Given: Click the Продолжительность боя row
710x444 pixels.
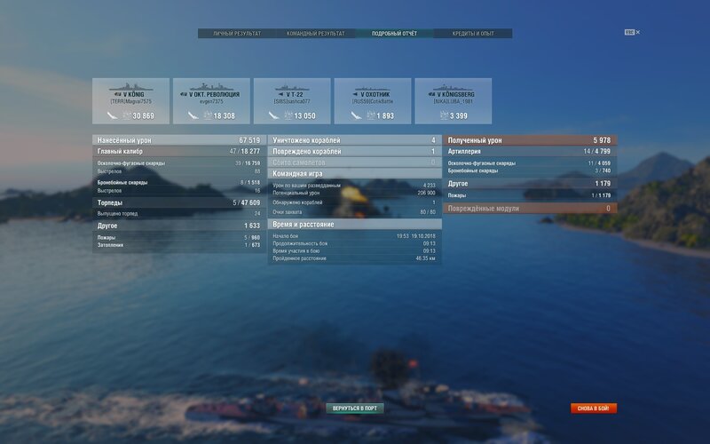Looking at the screenshot, I should 354,243.
